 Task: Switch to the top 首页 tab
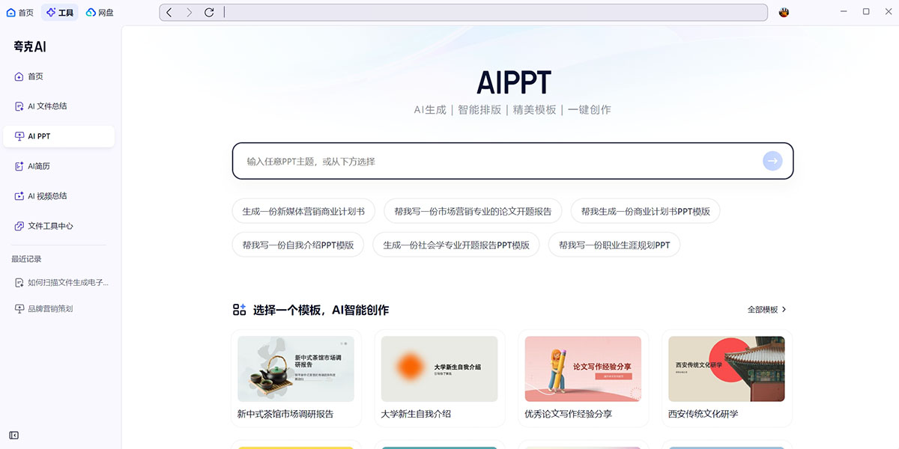20,12
